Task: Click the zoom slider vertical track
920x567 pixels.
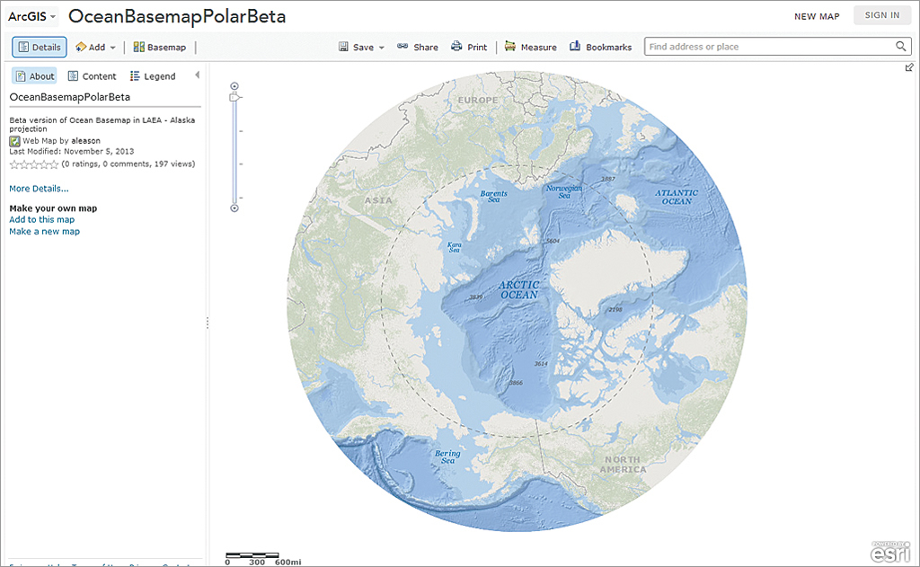Action: 234,153
